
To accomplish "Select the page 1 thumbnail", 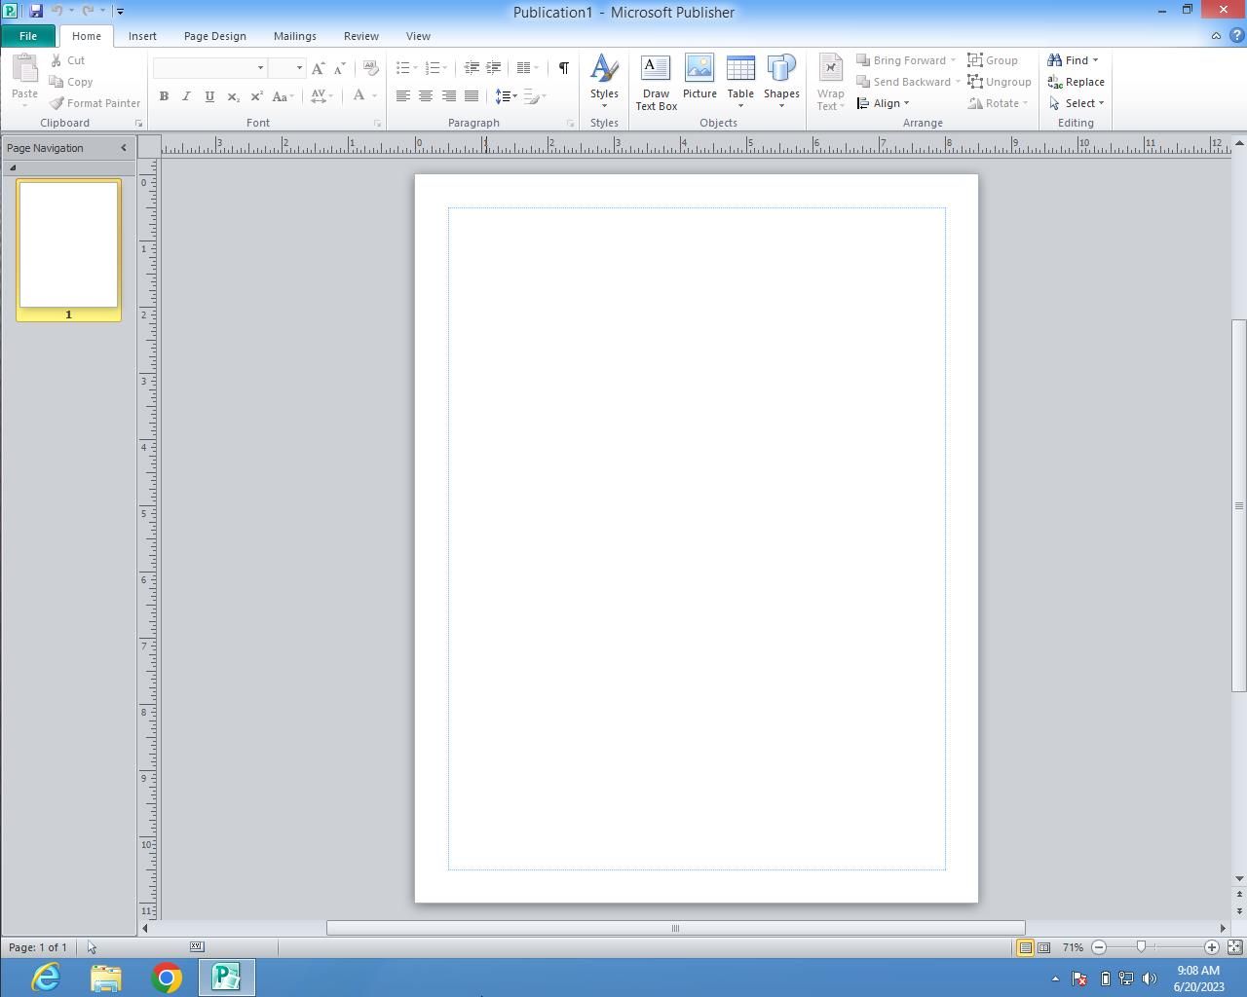I will tap(68, 244).
